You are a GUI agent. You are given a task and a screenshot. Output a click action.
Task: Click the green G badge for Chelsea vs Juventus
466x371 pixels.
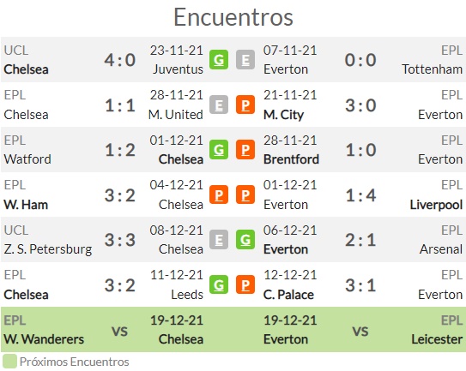point(219,60)
